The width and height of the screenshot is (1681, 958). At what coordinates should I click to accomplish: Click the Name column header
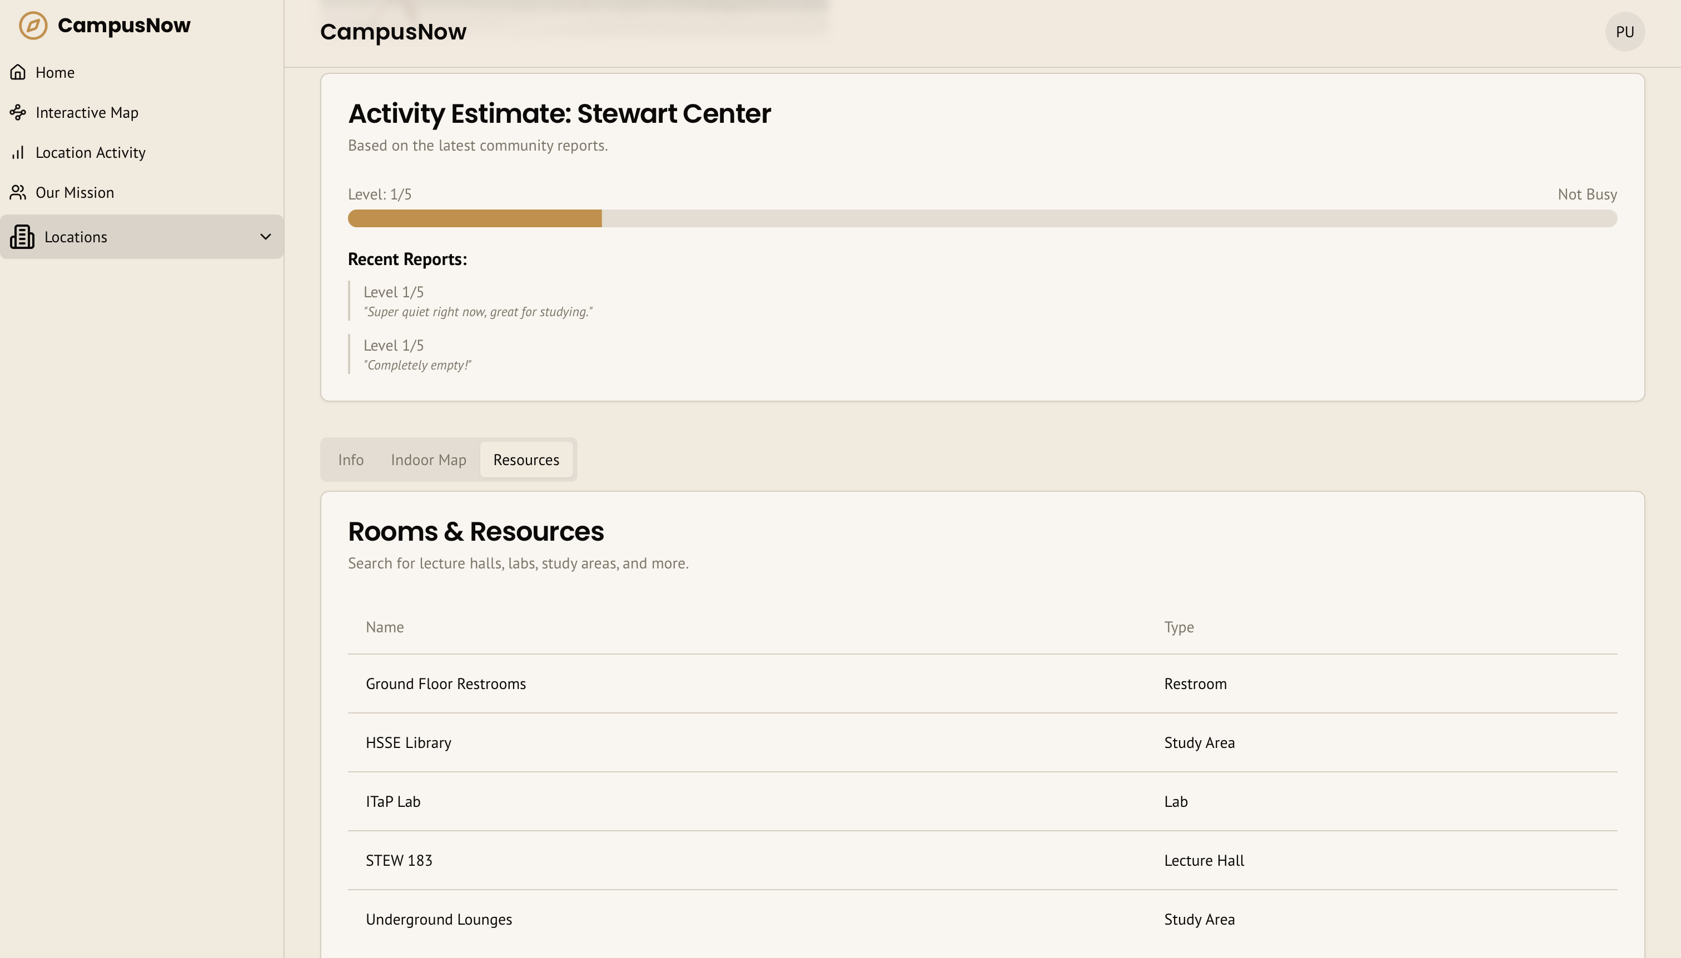tap(384, 627)
